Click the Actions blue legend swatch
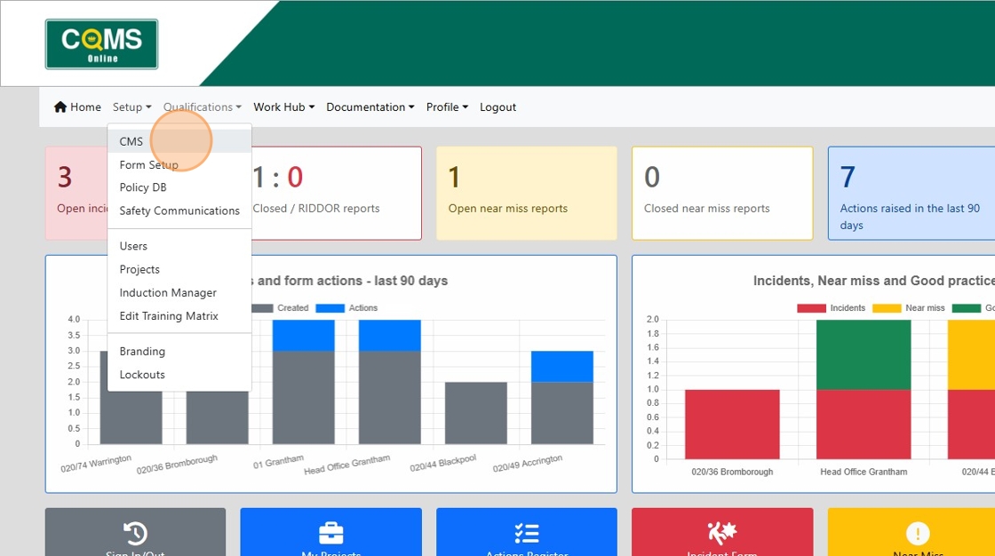The width and height of the screenshot is (995, 556). pyautogui.click(x=330, y=307)
